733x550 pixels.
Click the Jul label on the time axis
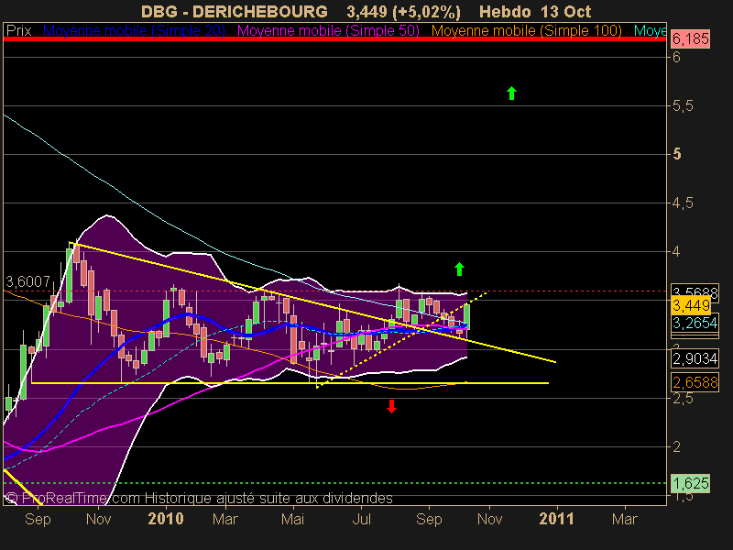(x=361, y=519)
